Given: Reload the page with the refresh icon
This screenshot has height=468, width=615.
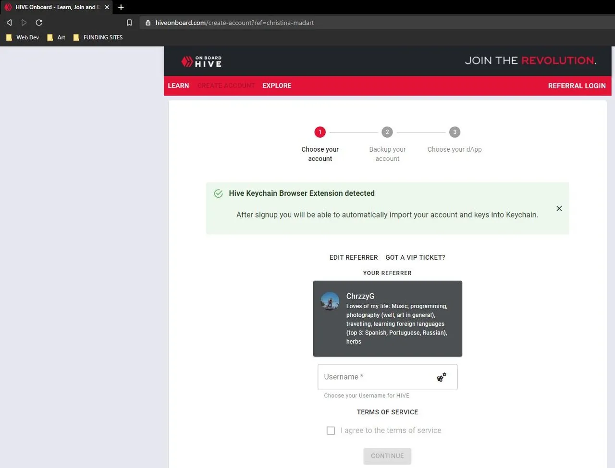Looking at the screenshot, I should (x=39, y=23).
